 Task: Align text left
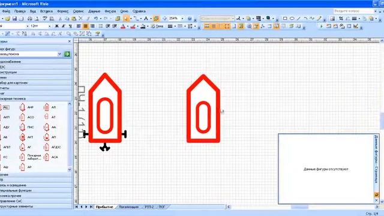[x=79, y=26]
